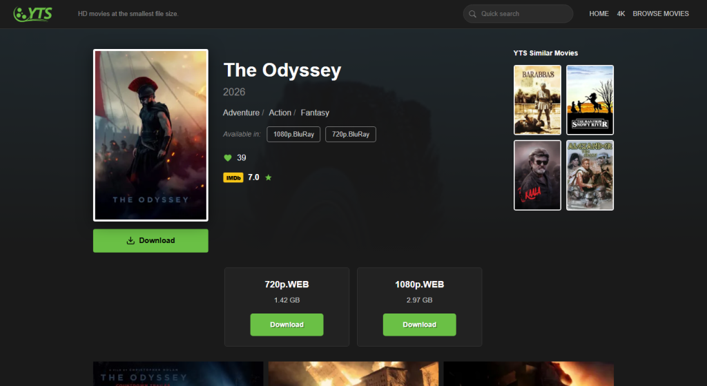
Task: Click the YTS Similar Movies heading
Action: pyautogui.click(x=545, y=53)
